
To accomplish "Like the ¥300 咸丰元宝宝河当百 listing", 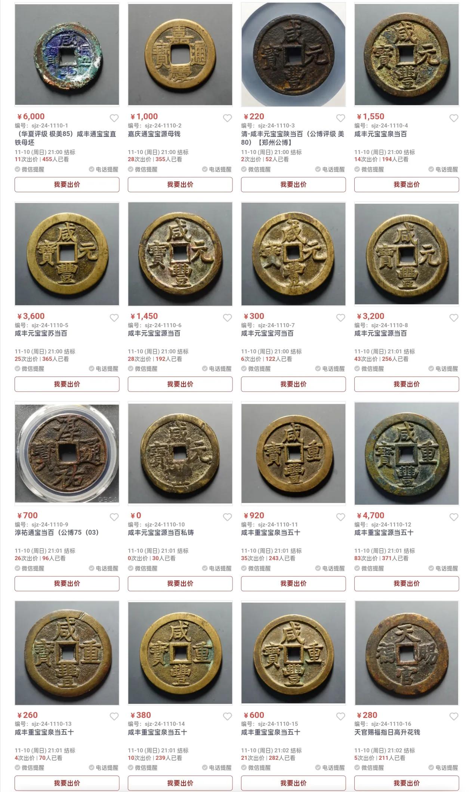I will (x=340, y=318).
